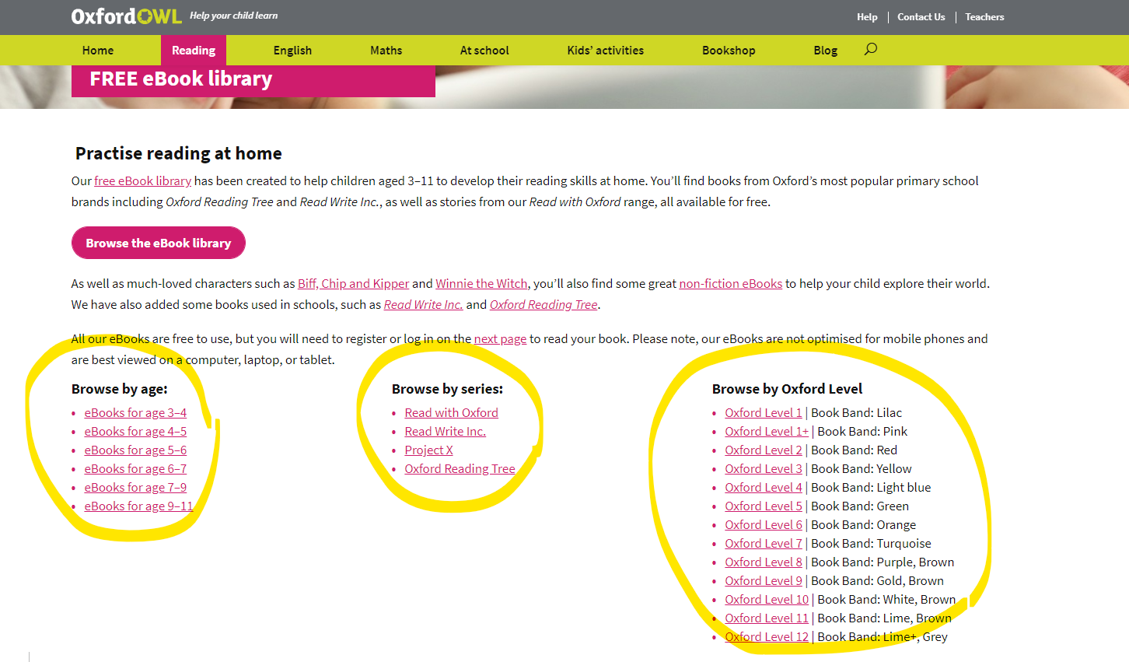Browse eBooks for age 6–7

coord(135,468)
